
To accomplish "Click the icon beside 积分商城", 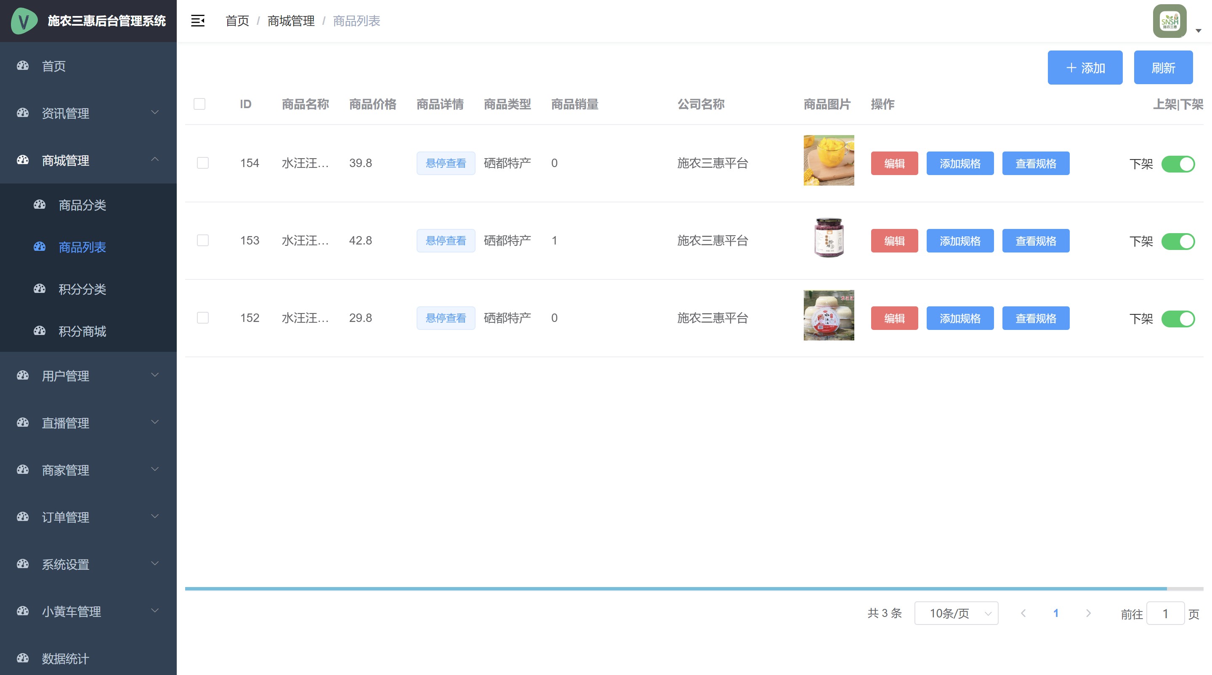I will coord(40,331).
